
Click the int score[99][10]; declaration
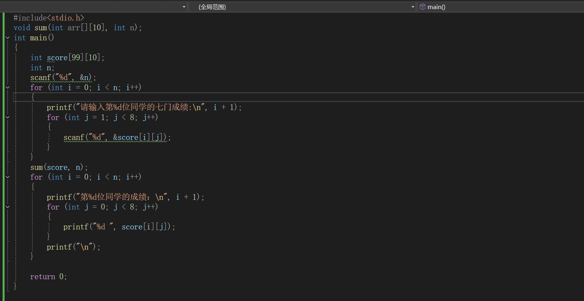click(67, 58)
